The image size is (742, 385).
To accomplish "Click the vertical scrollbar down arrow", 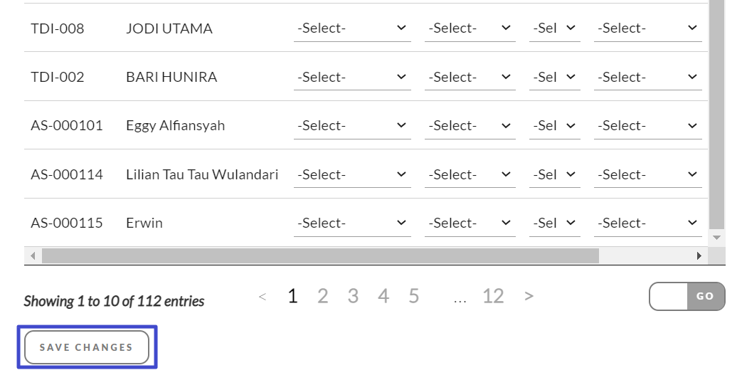I will click(717, 238).
